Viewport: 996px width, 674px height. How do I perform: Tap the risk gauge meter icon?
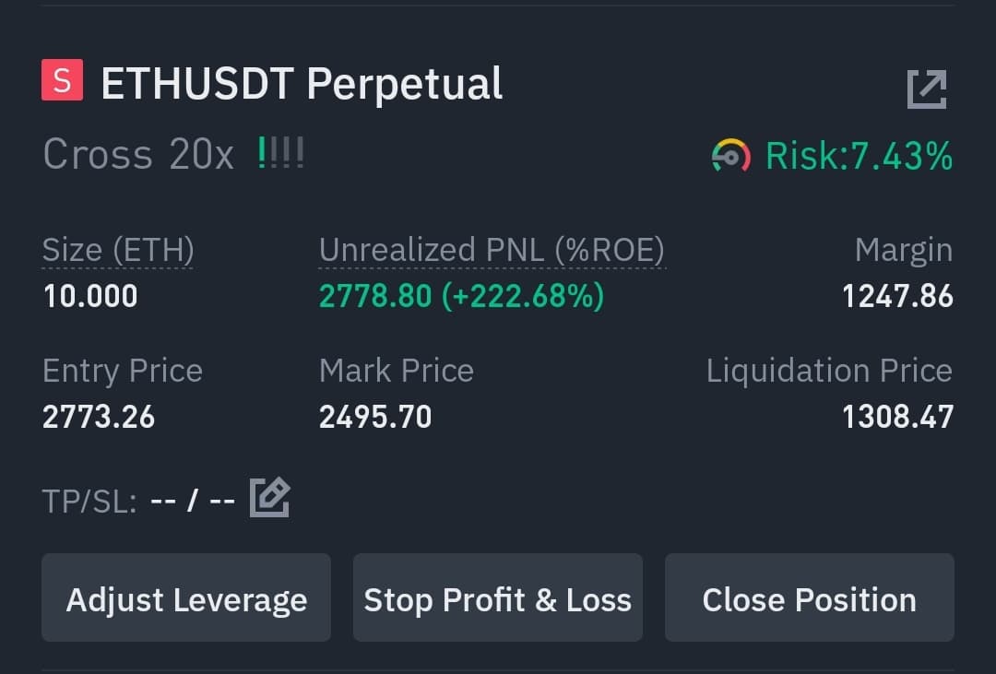tap(730, 156)
